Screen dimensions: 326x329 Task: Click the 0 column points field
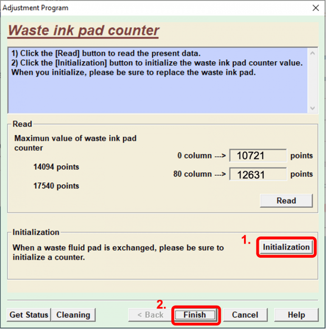click(258, 156)
